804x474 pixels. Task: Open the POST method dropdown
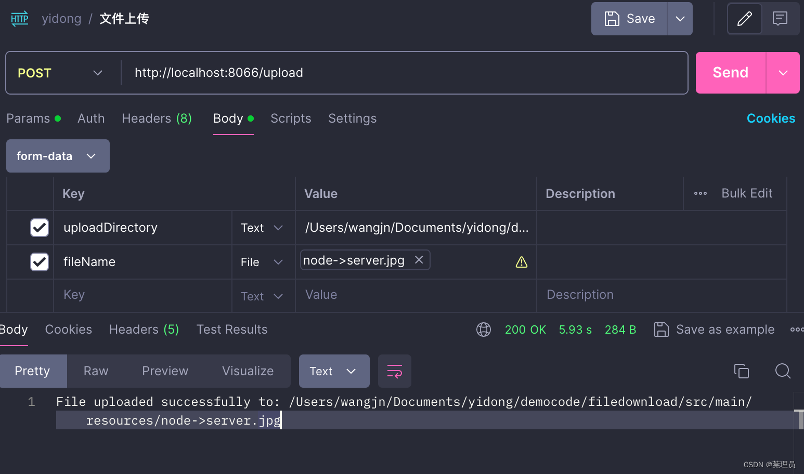pyautogui.click(x=60, y=73)
